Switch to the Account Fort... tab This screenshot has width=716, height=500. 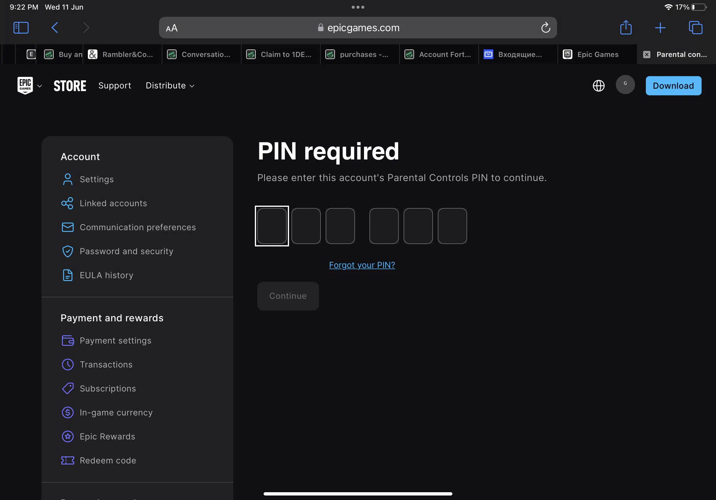439,54
